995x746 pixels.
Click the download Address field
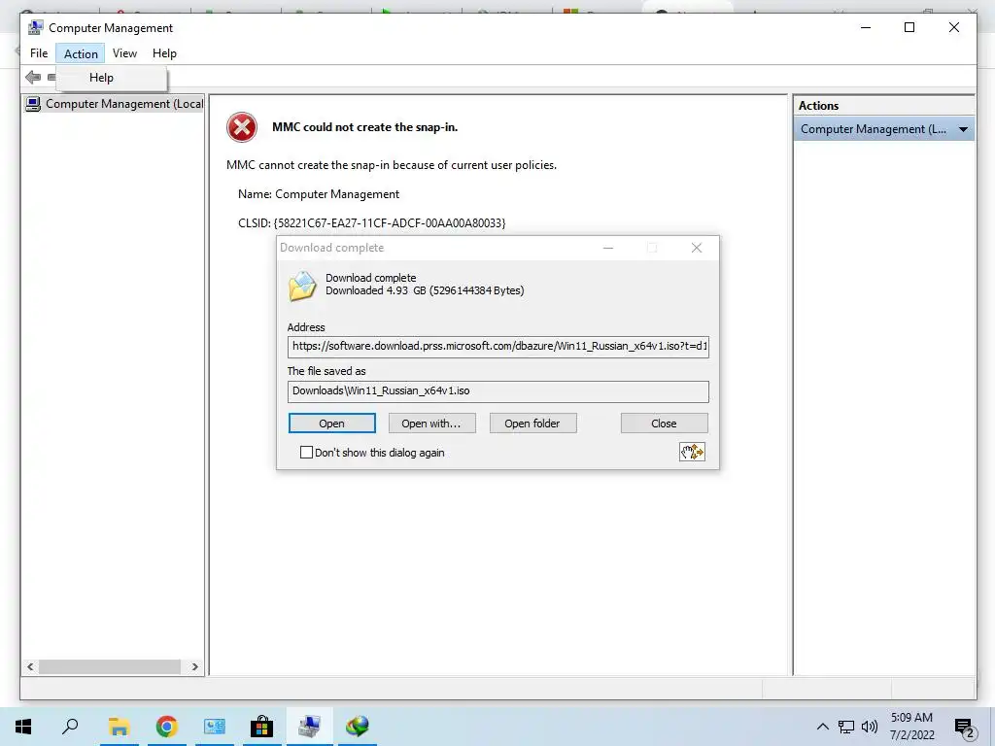[x=498, y=347]
